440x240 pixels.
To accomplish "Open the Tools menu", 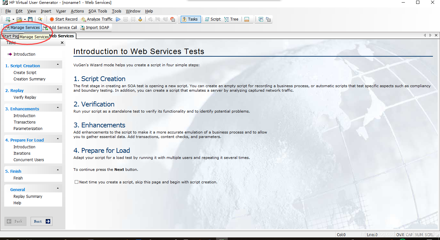I will tap(117, 11).
